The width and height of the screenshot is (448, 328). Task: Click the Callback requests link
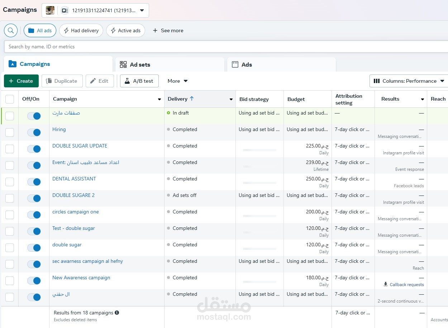tap(407, 285)
